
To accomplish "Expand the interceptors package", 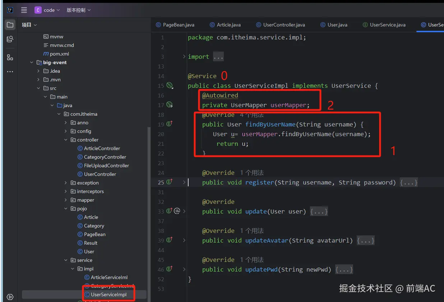I will click(66, 191).
